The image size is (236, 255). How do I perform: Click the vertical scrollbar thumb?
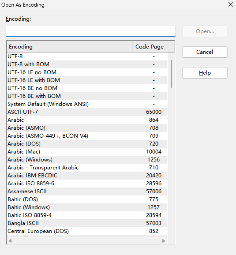click(x=171, y=74)
